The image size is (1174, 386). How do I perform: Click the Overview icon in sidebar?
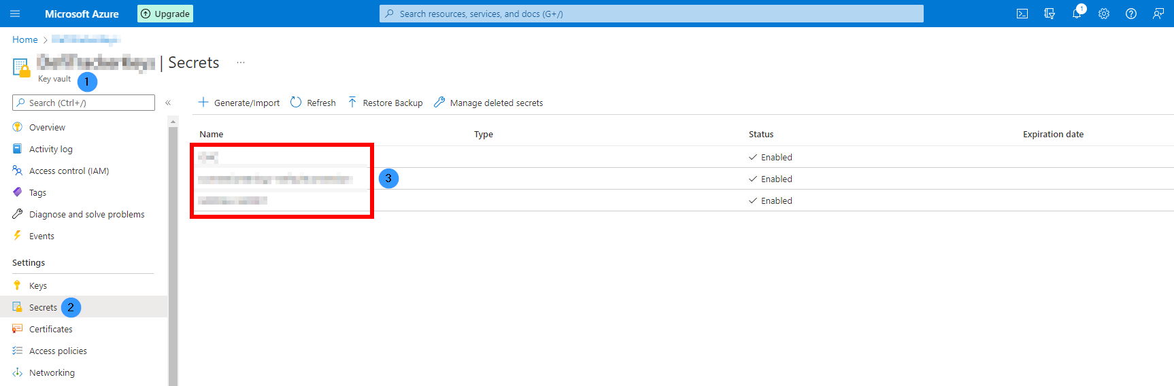(x=18, y=127)
